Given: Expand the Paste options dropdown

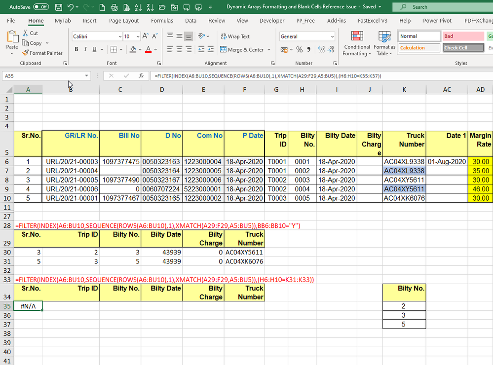Looking at the screenshot, I should (x=12, y=53).
